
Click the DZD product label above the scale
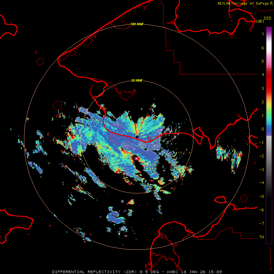pos(268,18)
